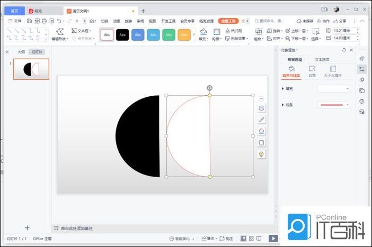Select the slide 1 thumbnail
The image size is (372, 247).
(31, 69)
